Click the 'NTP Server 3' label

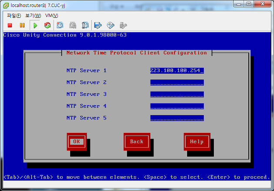pyautogui.click(x=87, y=94)
